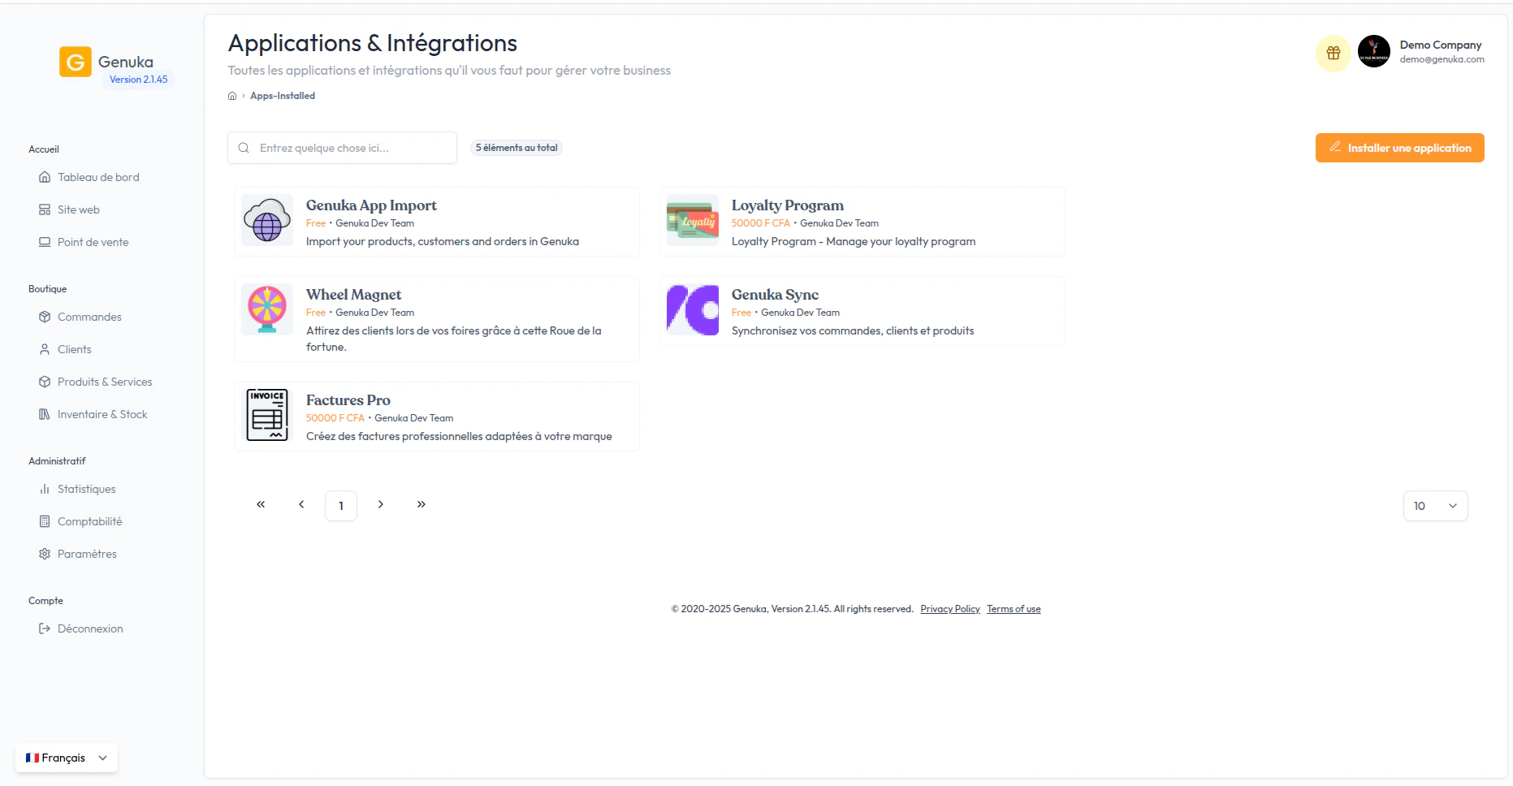The height and width of the screenshot is (786, 1513).
Task: Open Site web menu item
Action: [79, 209]
